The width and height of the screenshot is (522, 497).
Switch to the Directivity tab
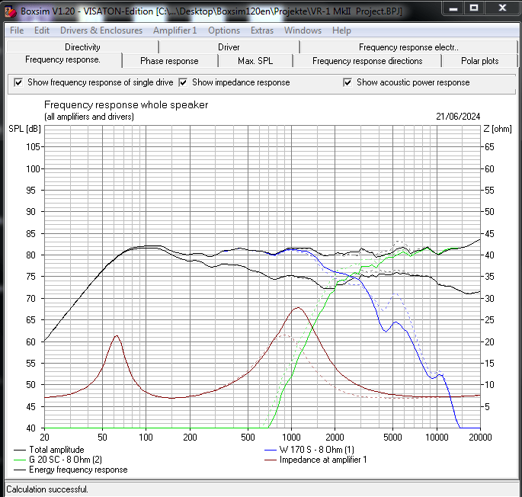[x=82, y=47]
